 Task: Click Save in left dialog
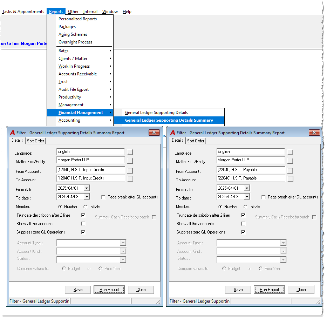[78, 290]
